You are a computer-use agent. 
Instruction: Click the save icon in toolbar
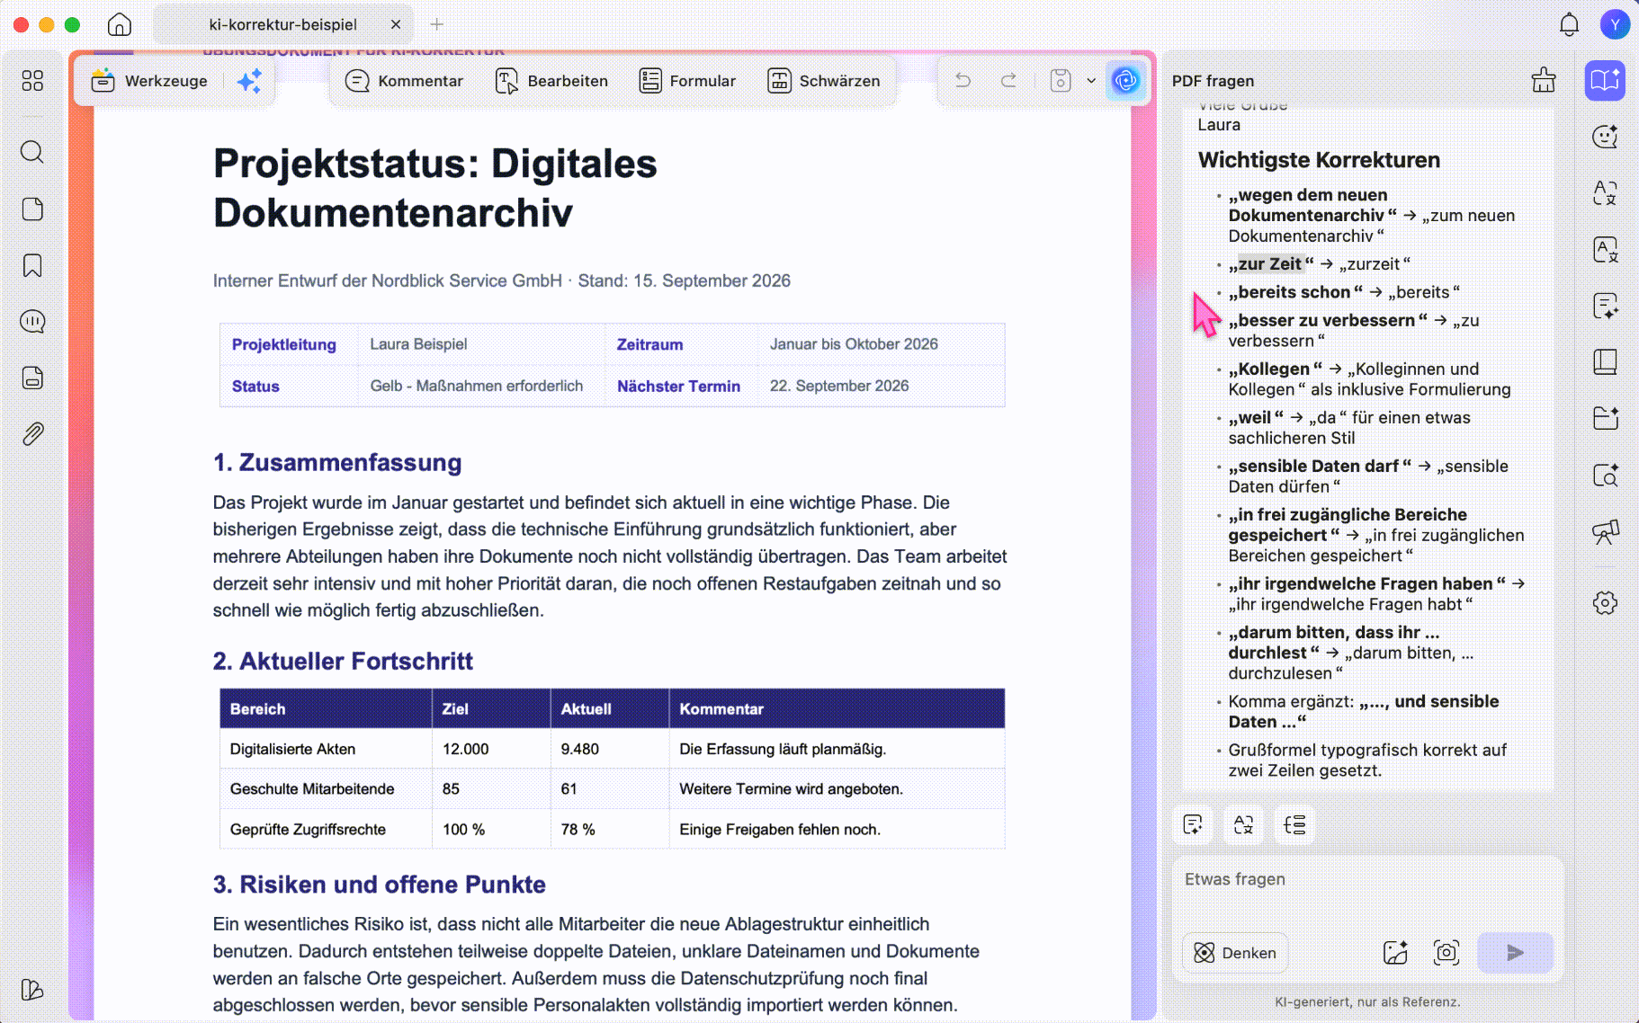(x=1061, y=81)
